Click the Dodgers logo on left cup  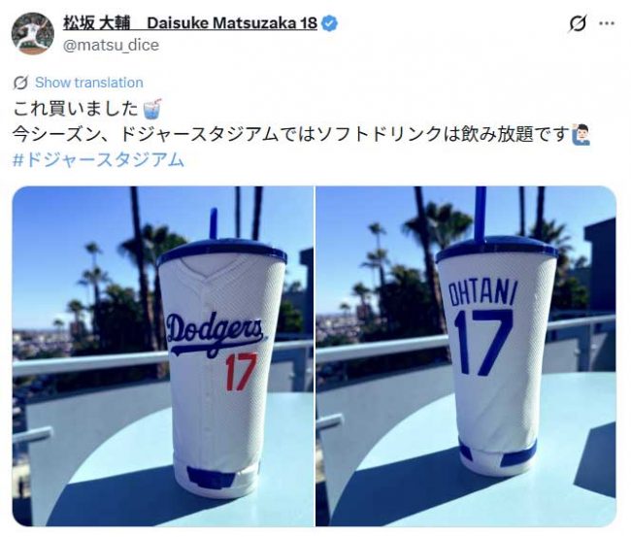216,334
